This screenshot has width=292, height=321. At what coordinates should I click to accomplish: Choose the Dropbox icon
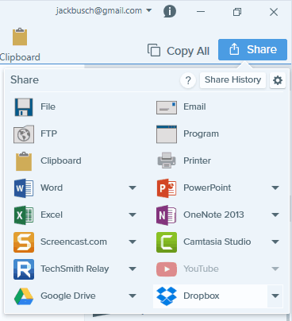tap(167, 296)
